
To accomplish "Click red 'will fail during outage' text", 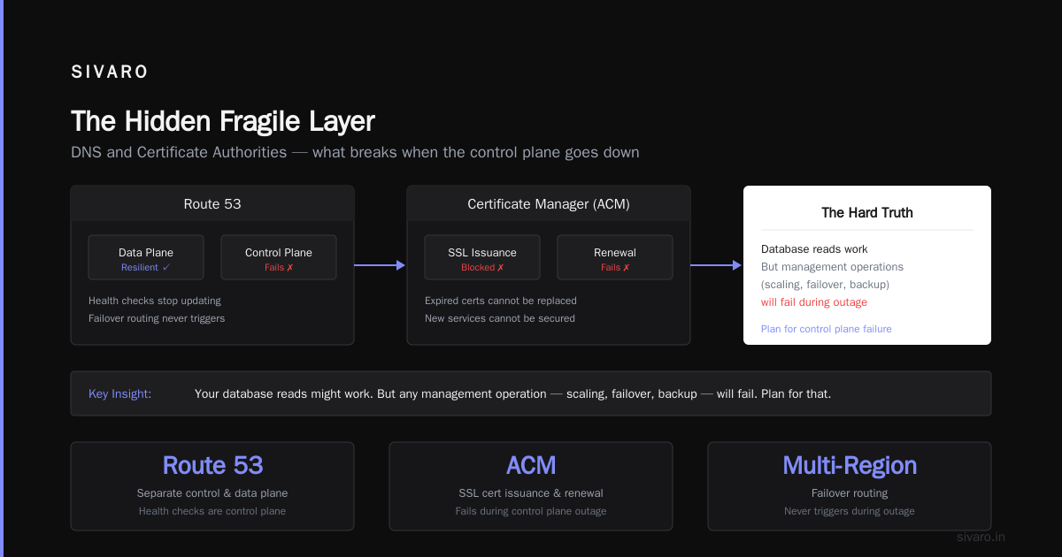I will (814, 302).
